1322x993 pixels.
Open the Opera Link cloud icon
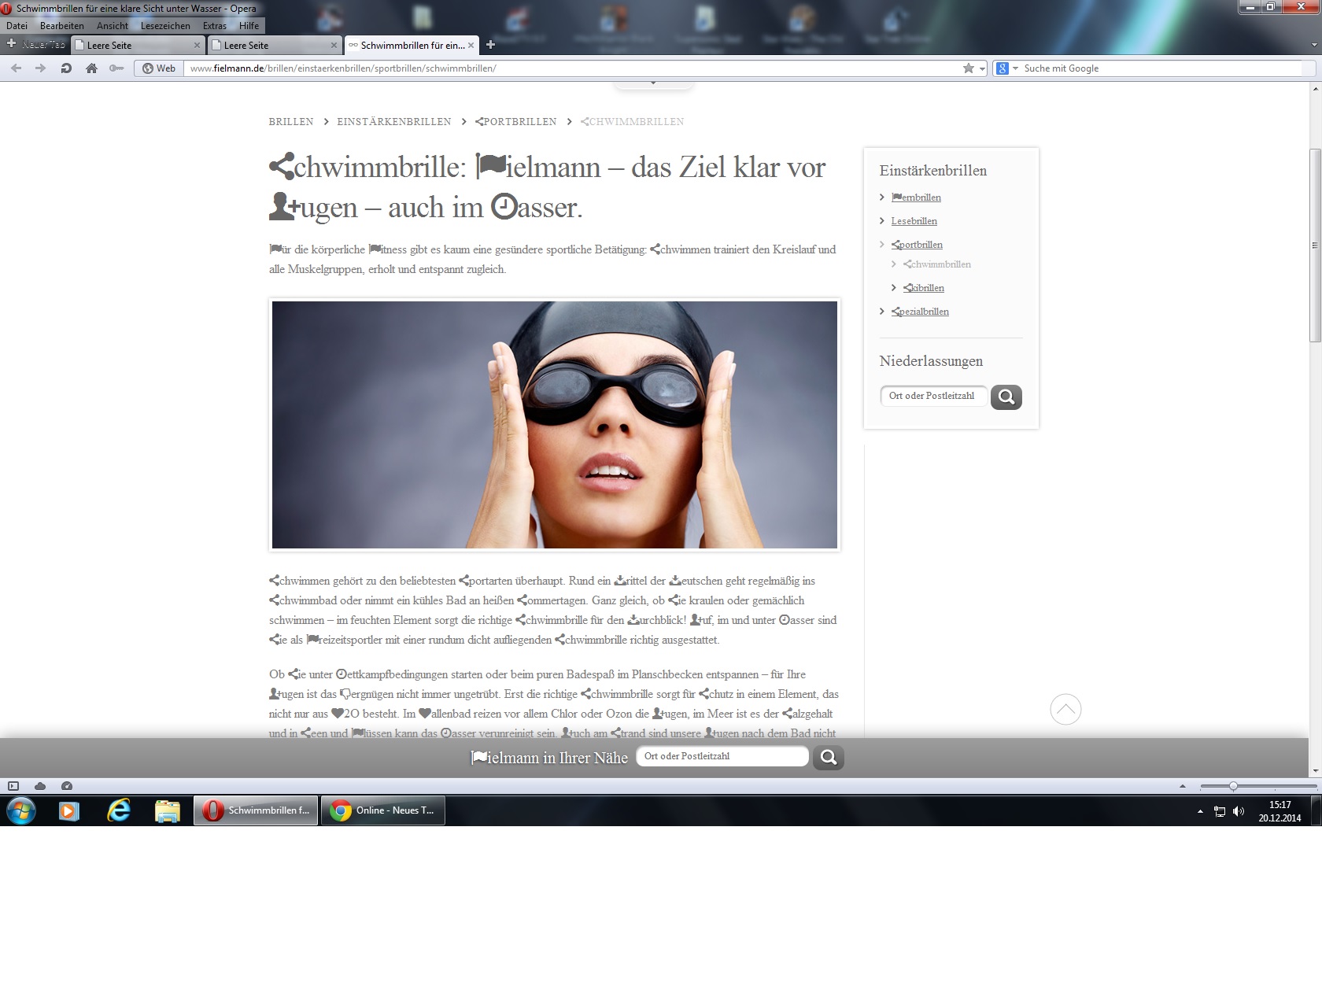[40, 786]
